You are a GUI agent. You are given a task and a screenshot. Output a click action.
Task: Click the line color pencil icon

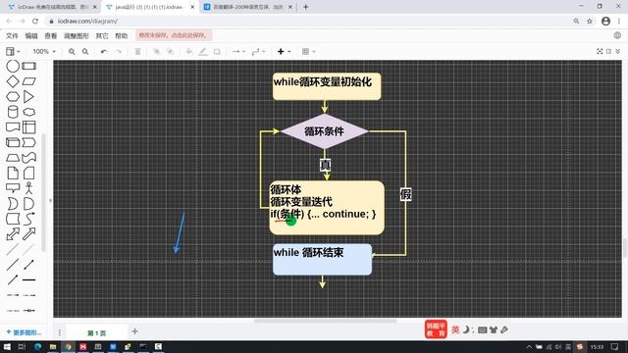pos(203,52)
